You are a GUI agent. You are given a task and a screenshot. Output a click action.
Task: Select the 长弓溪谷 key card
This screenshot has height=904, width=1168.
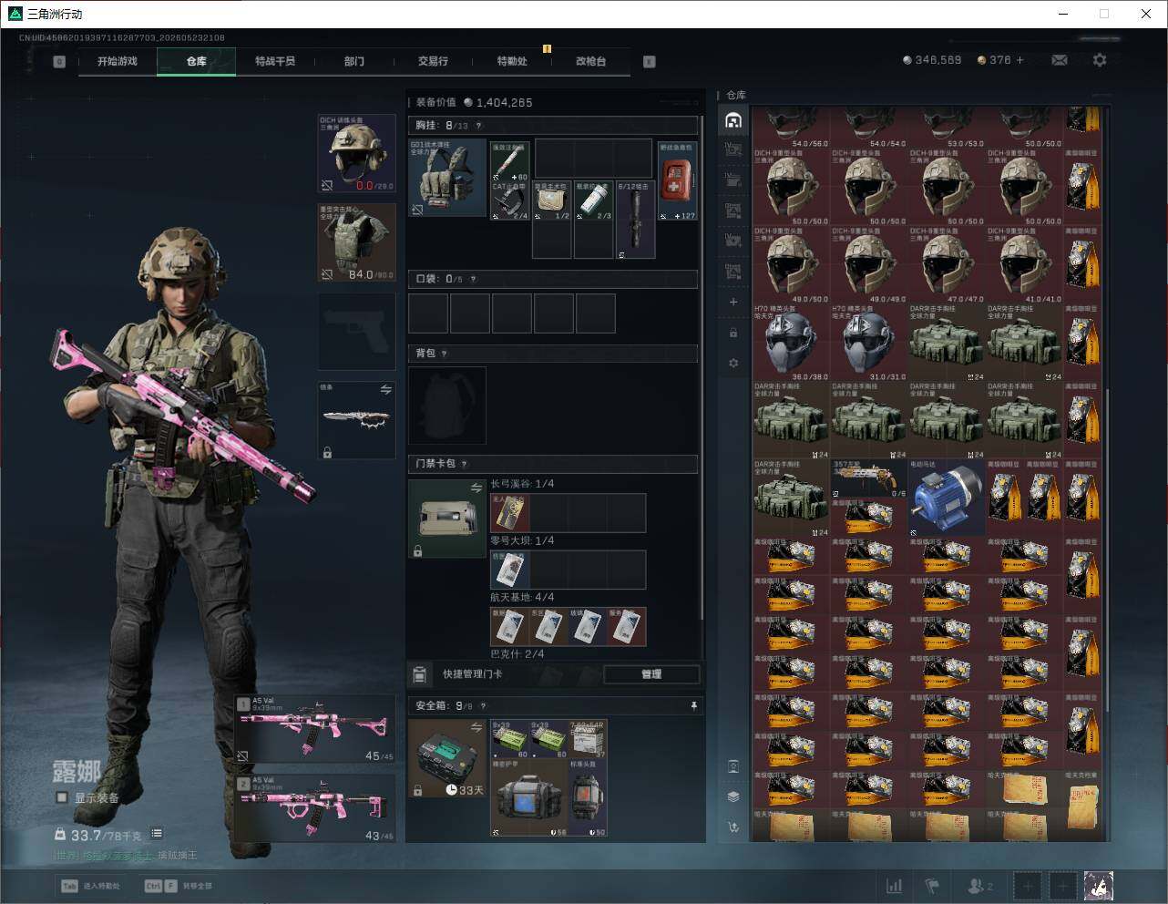pyautogui.click(x=510, y=513)
